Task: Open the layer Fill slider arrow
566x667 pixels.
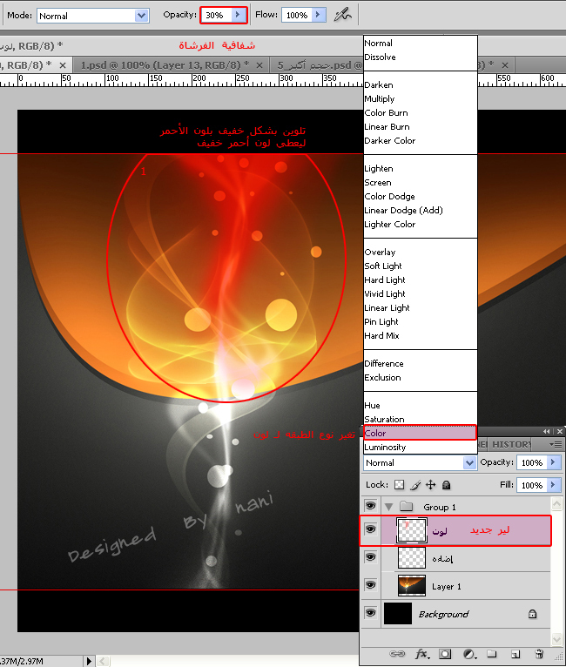Action: 553,484
